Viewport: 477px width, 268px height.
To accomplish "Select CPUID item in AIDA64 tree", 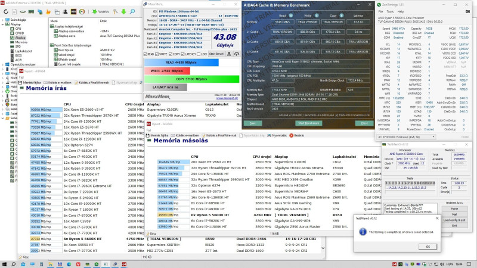I will coord(20,33).
